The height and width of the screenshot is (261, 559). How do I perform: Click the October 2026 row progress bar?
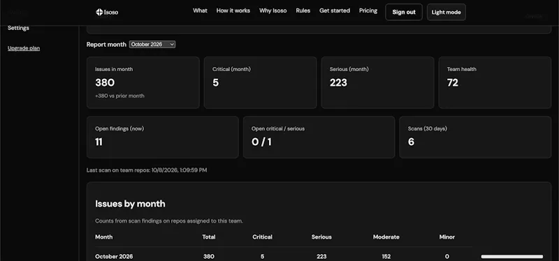pyautogui.click(x=512, y=256)
